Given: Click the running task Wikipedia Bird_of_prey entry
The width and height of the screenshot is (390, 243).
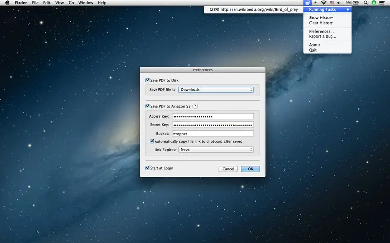Looking at the screenshot, I should click(253, 9).
